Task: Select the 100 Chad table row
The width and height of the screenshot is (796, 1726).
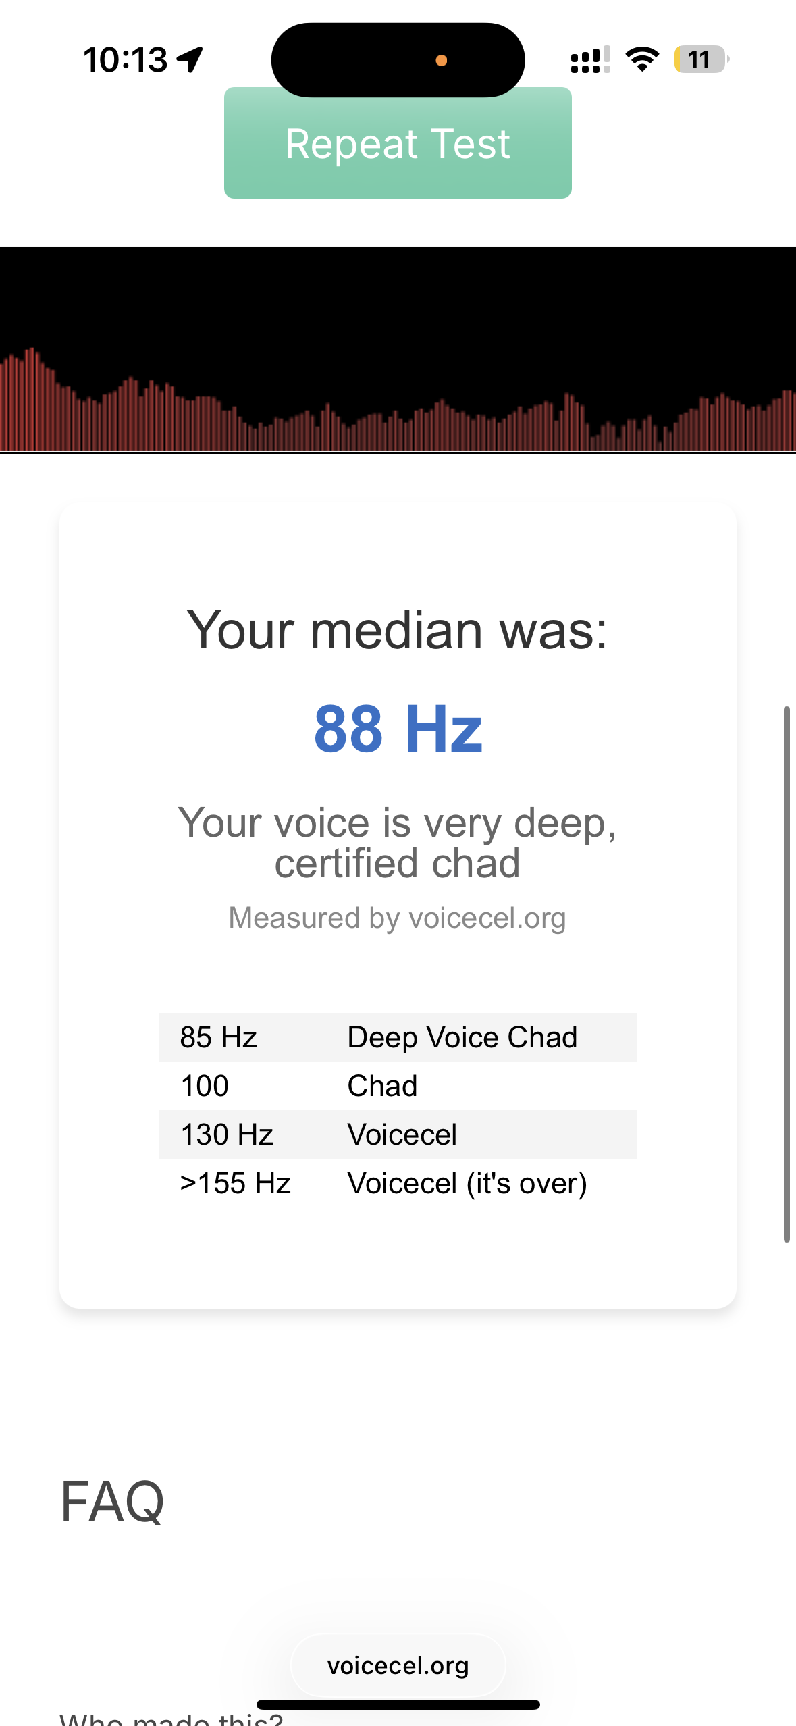Action: pyautogui.click(x=398, y=1086)
